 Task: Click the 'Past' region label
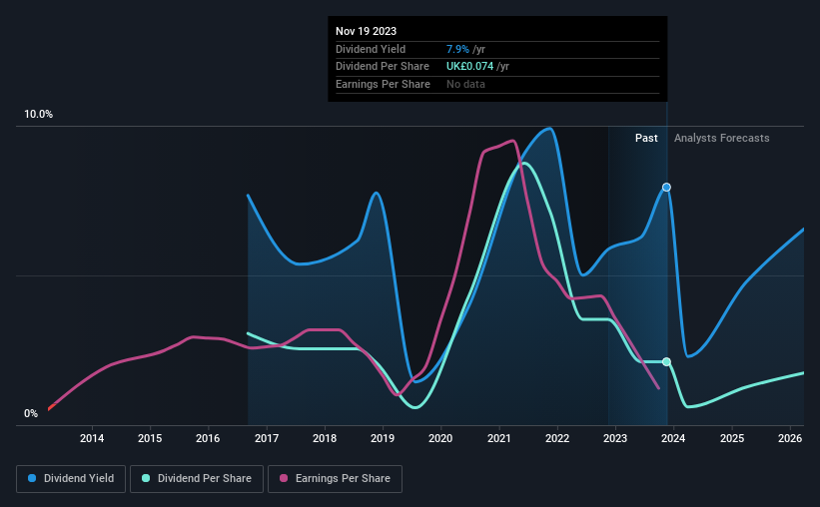(x=646, y=138)
